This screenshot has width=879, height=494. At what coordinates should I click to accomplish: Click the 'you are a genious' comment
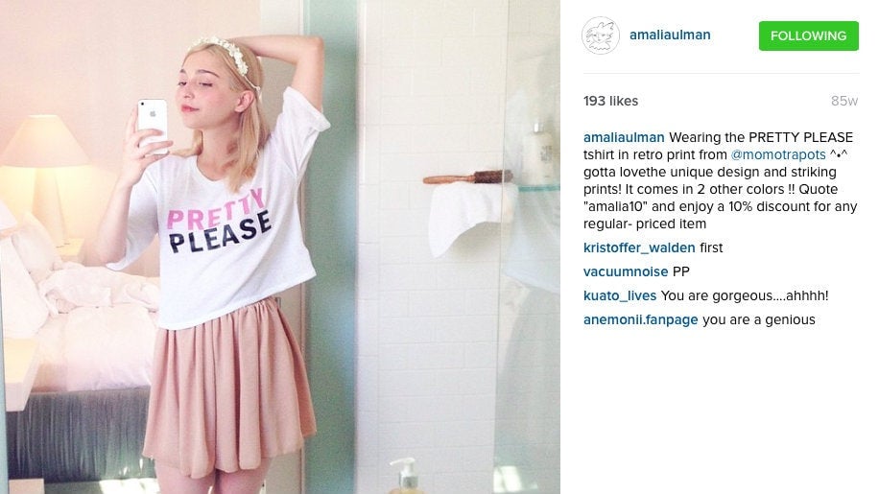(759, 319)
